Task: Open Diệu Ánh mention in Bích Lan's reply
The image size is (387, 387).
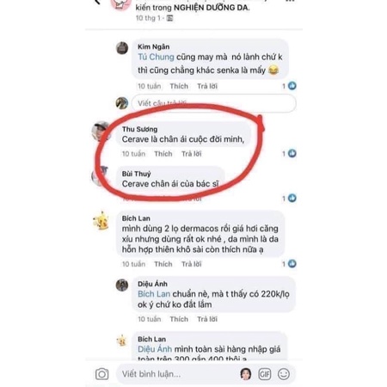Action: (x=155, y=349)
